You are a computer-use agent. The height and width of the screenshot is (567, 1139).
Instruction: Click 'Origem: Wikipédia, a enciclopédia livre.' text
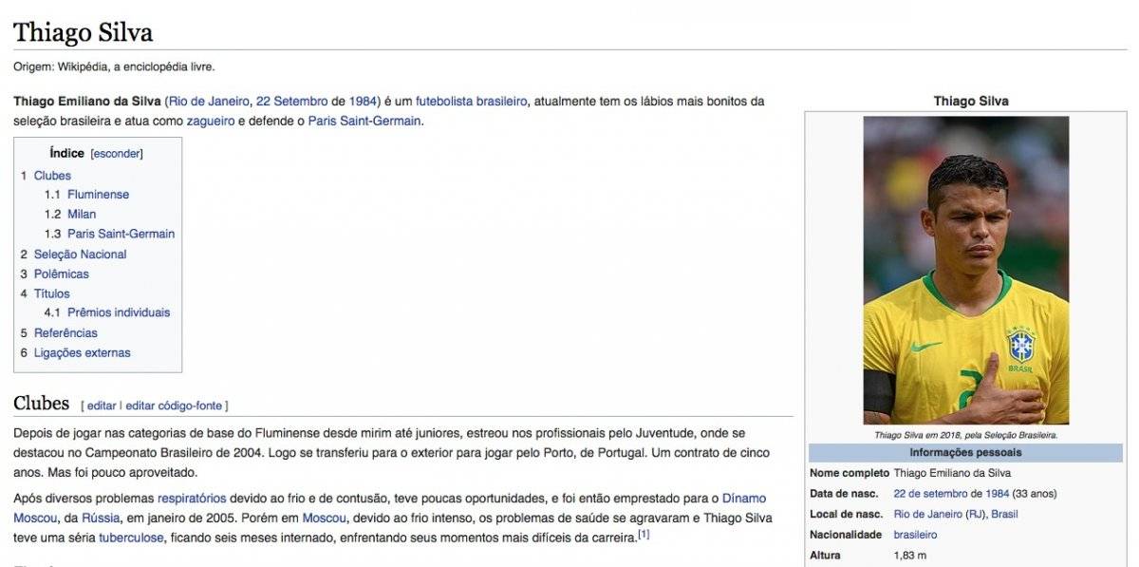[x=114, y=66]
